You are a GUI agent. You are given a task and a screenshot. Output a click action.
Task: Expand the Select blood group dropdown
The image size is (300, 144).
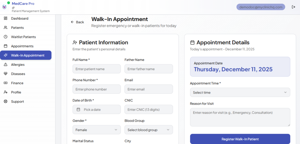click(x=149, y=130)
